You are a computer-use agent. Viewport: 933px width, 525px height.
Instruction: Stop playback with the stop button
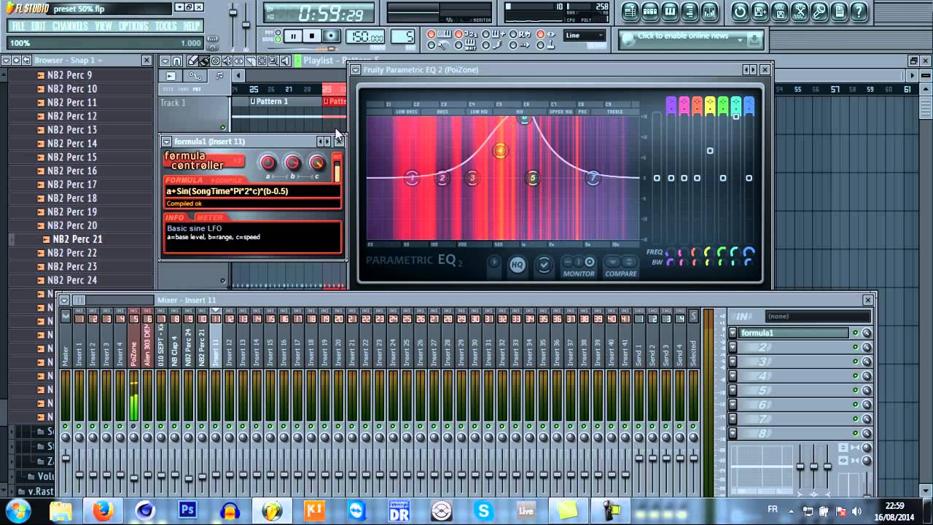(x=312, y=36)
